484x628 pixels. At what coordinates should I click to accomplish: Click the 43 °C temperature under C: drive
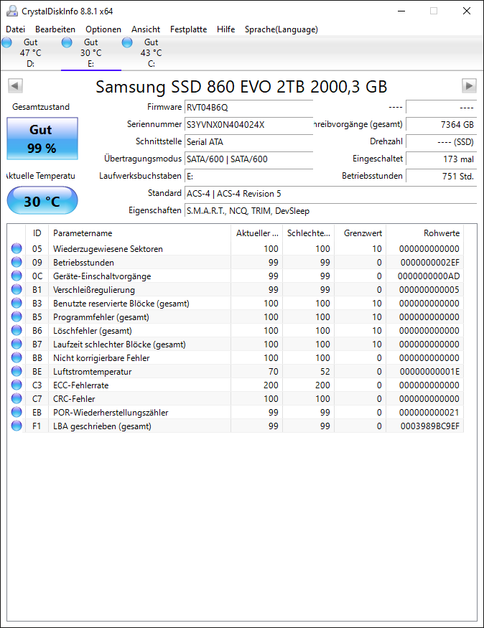(x=151, y=53)
